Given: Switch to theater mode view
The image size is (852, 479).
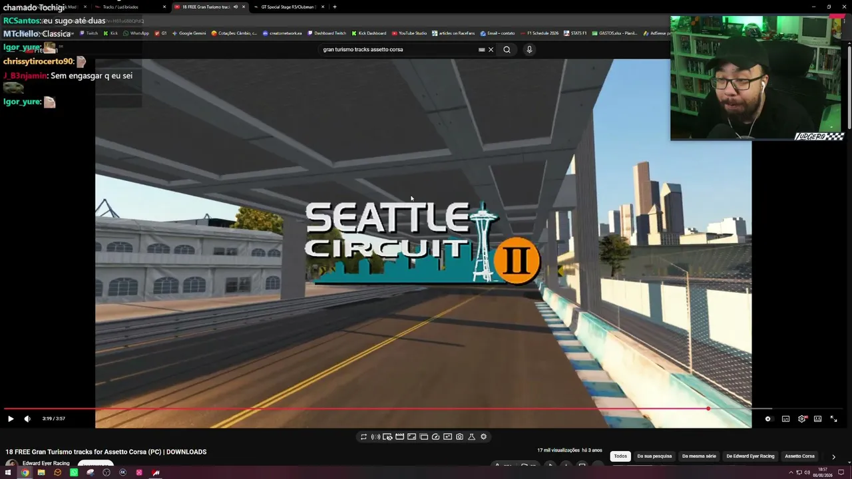Looking at the screenshot, I should tap(817, 419).
